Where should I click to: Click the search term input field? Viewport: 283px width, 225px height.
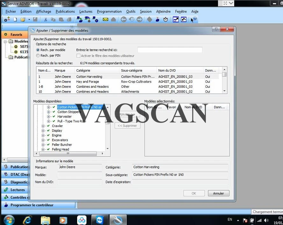tap(170, 50)
